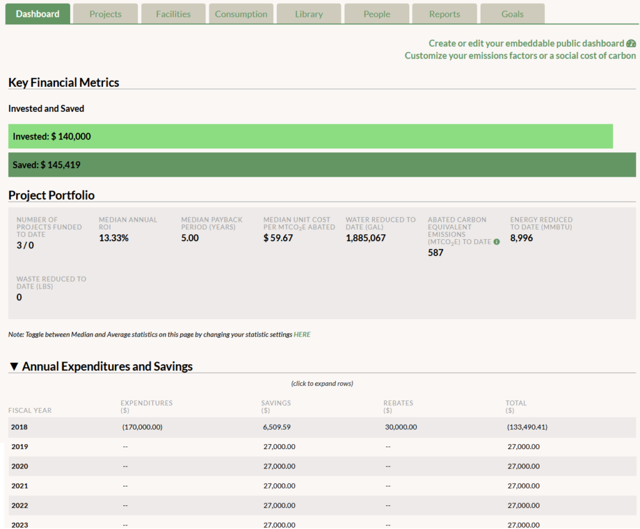Open Customize your emissions factors link
The width and height of the screenshot is (640, 529).
click(520, 56)
